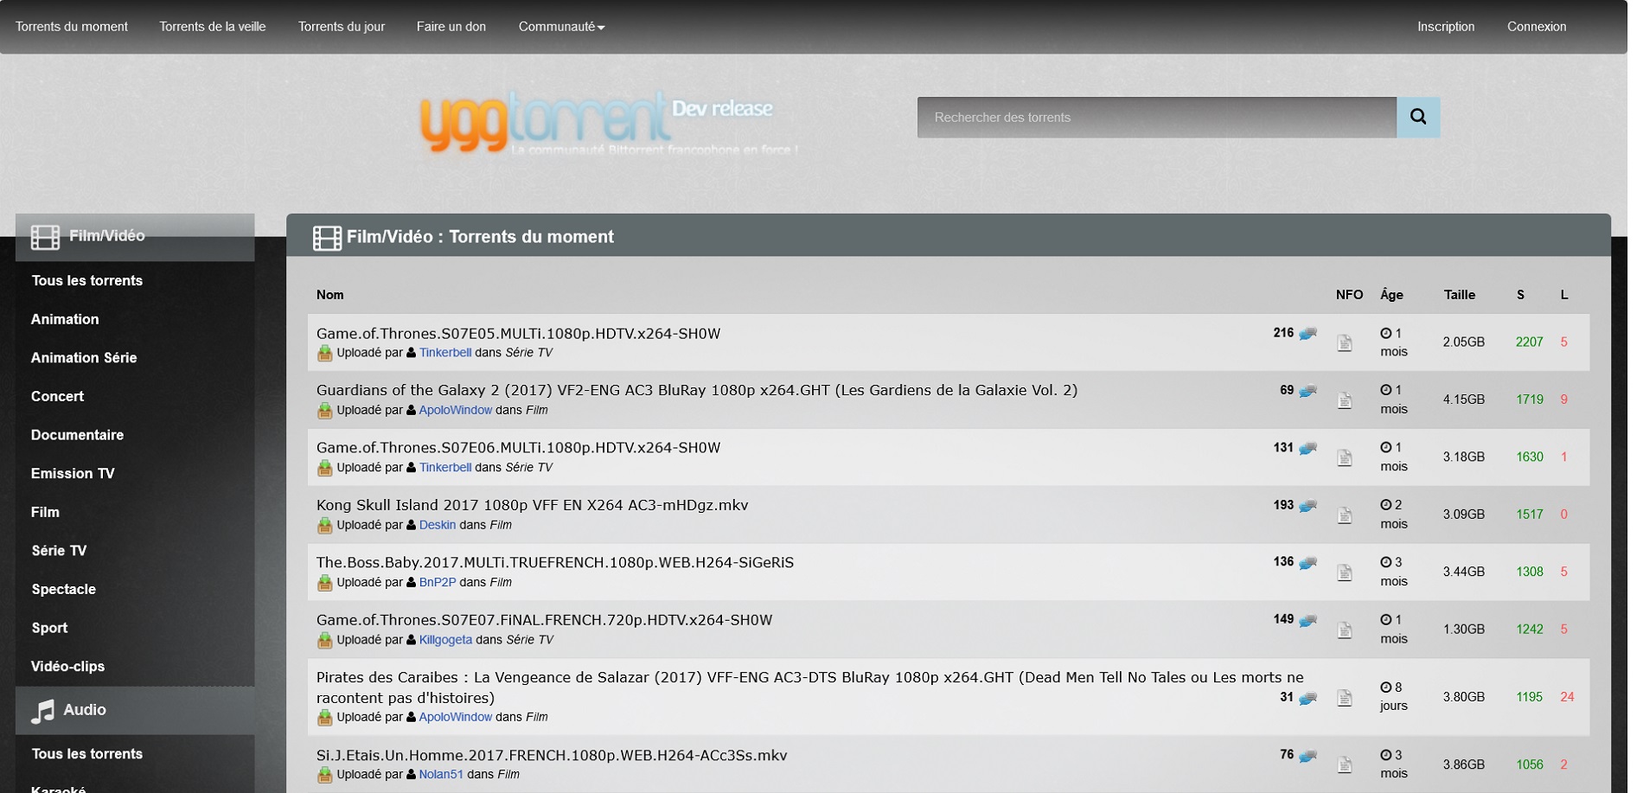
Task: Open uploader Tinkerbell on Game.of.Thrones.S07E05
Action: pyautogui.click(x=445, y=353)
